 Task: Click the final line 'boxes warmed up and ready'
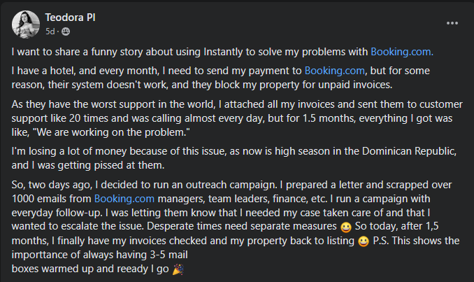(x=90, y=269)
